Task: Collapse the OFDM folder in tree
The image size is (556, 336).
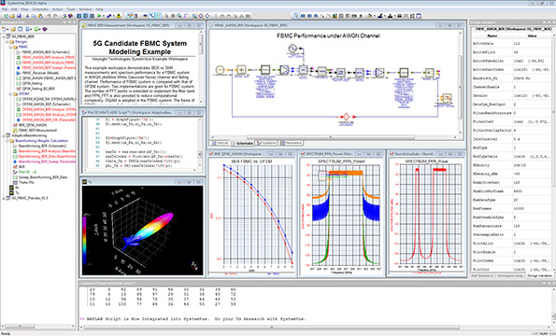Action: click(10, 94)
